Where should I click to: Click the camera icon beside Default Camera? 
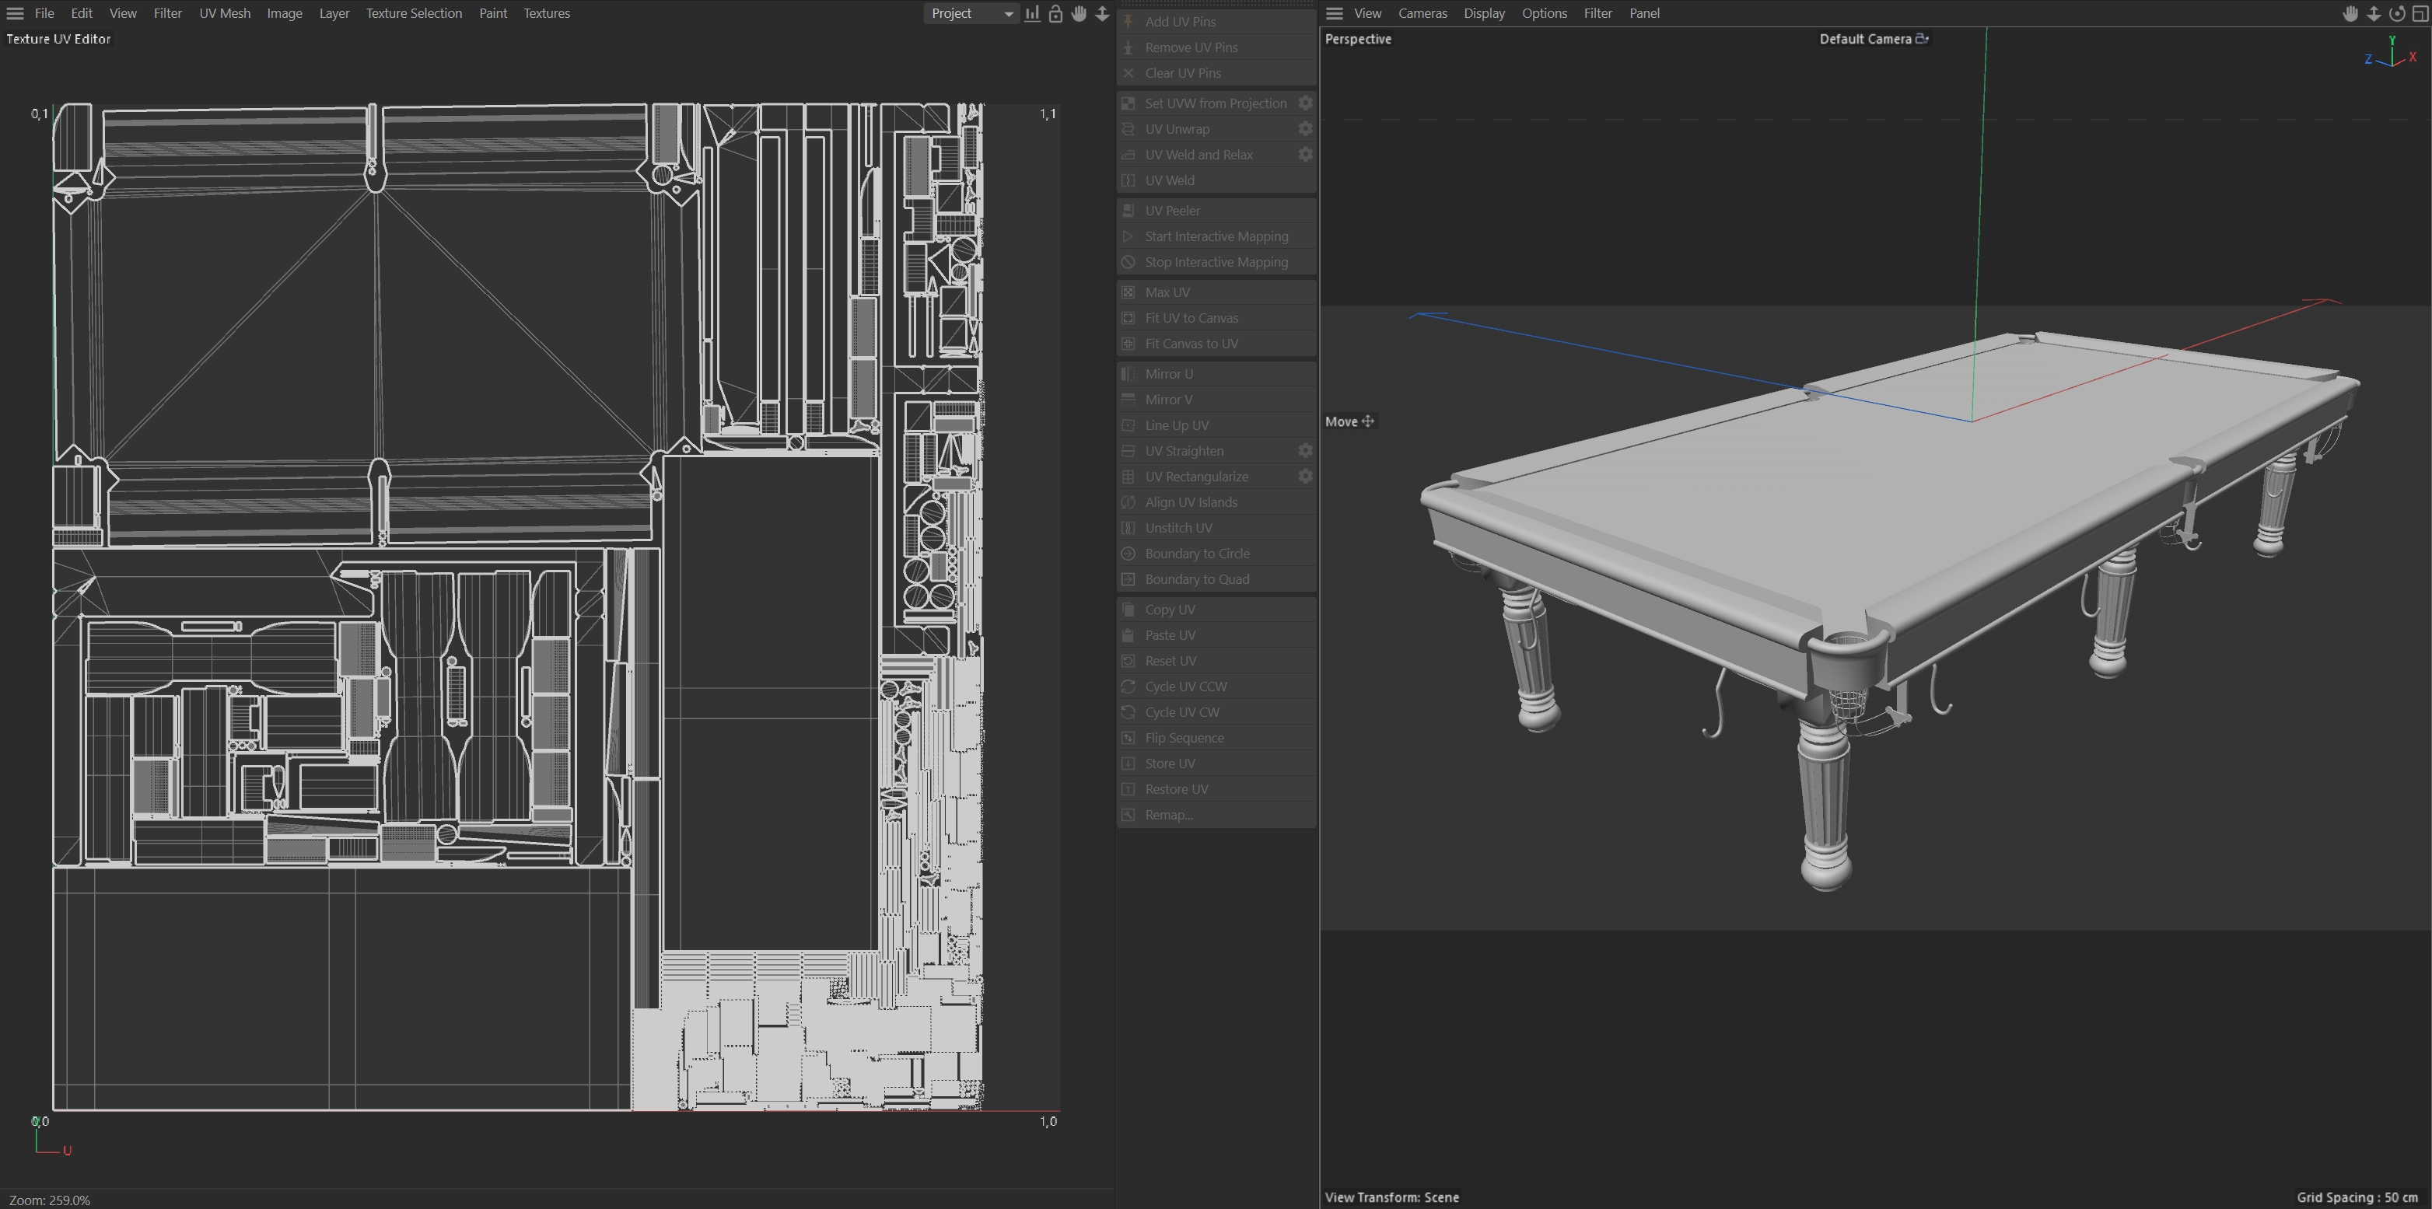1921,39
